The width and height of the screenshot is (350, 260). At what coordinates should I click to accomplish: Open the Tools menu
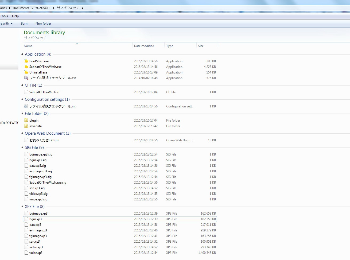tap(4, 16)
